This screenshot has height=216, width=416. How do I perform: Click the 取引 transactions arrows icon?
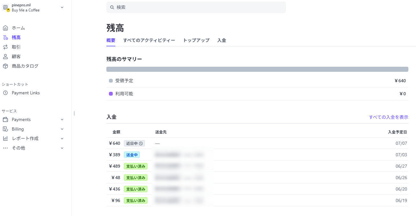(5, 47)
